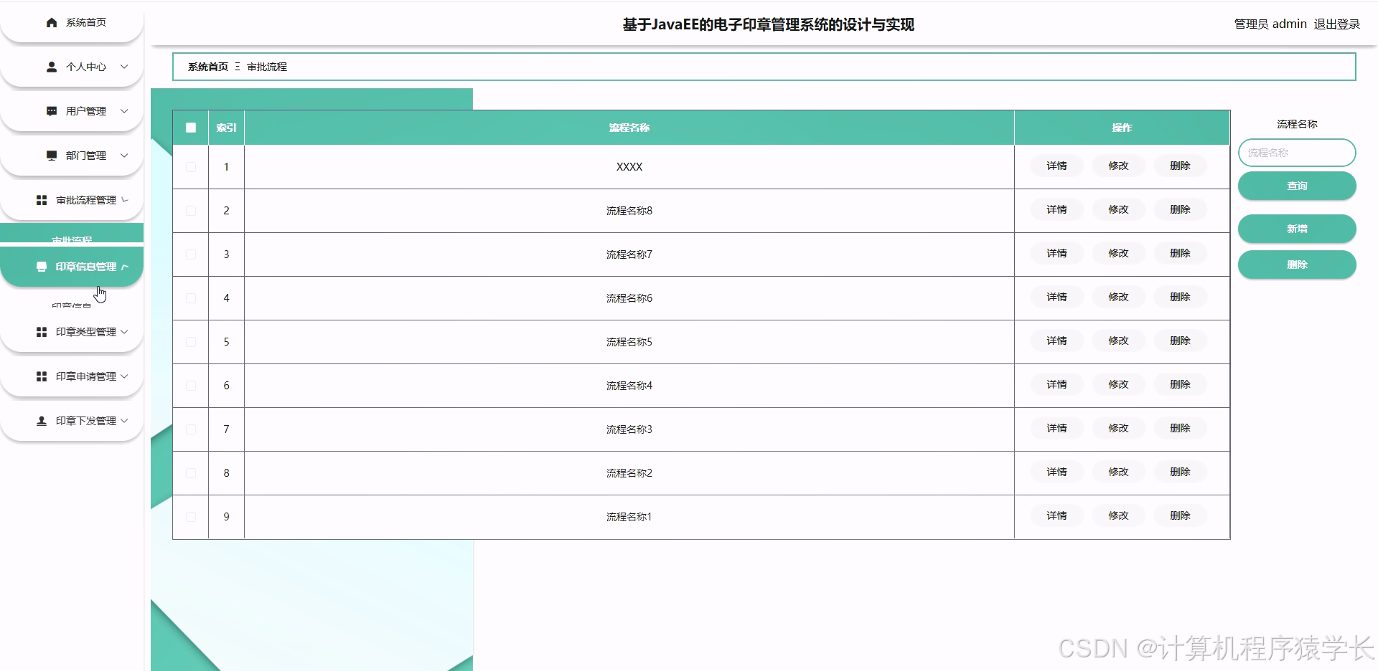The image size is (1378, 671).
Task: Click the home icon beside 系统首页
Action: tap(52, 22)
